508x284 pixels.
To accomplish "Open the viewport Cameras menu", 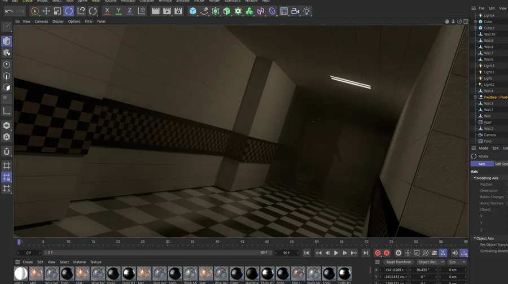I will [x=41, y=21].
